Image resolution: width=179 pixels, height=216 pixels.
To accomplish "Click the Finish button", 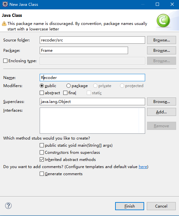I will click(x=130, y=206).
